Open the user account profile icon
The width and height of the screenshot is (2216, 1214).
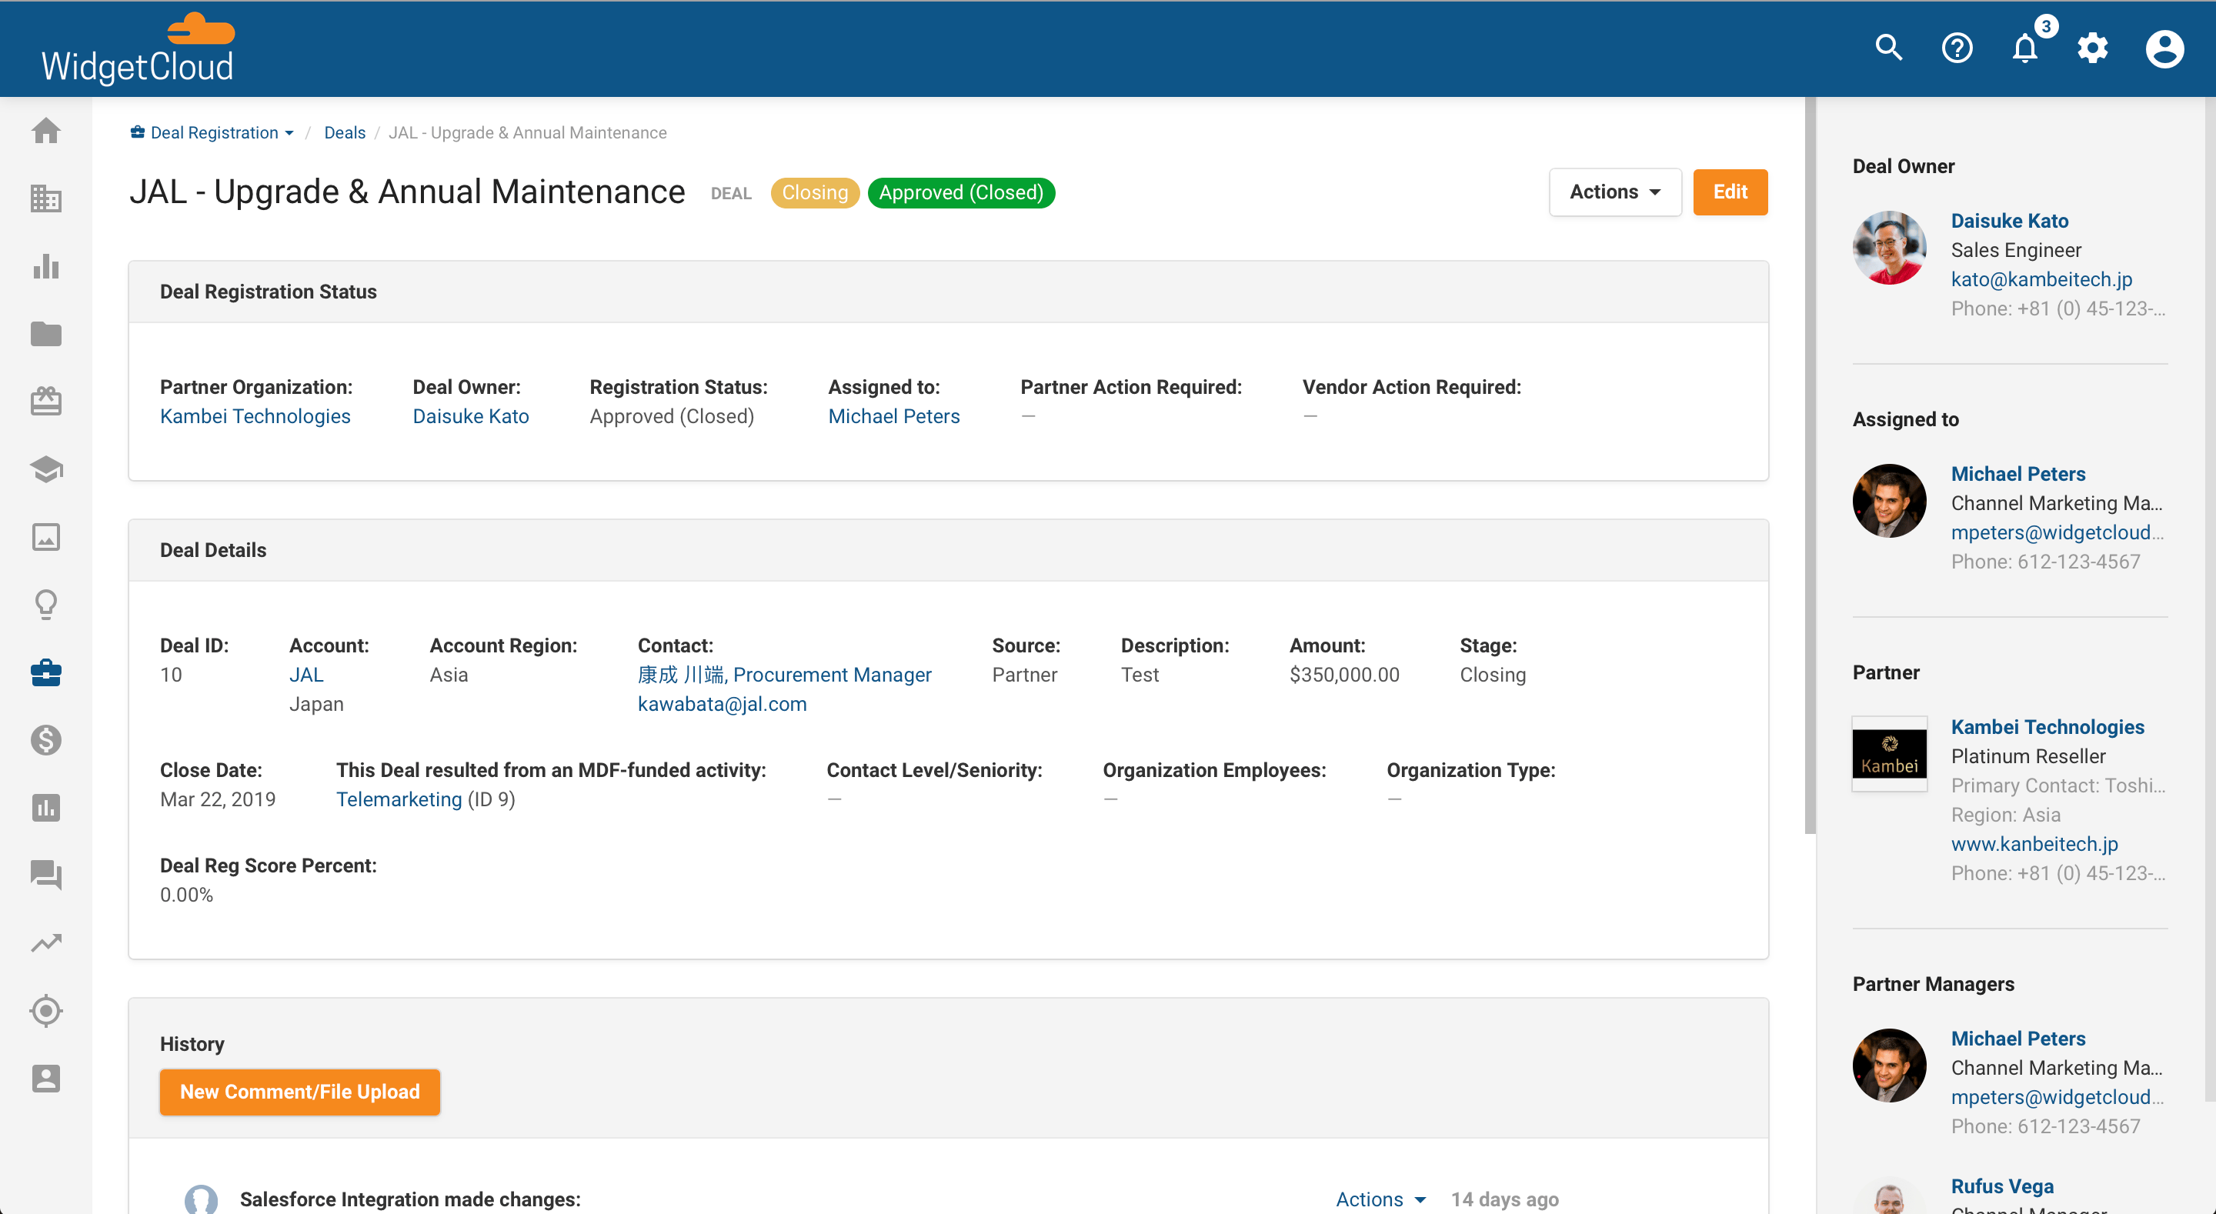click(x=2164, y=48)
